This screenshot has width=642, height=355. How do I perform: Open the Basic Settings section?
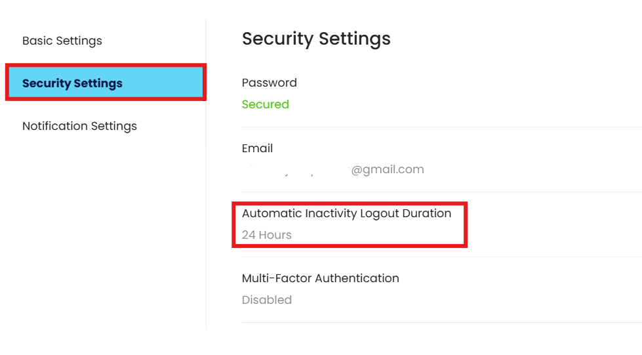(62, 41)
